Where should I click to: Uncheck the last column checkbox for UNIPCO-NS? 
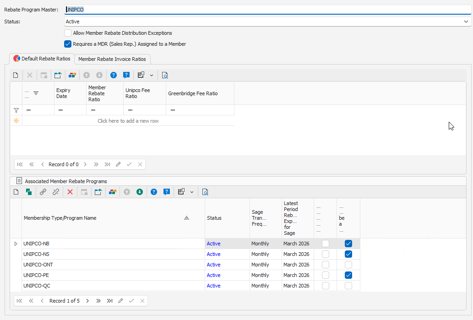(348, 254)
